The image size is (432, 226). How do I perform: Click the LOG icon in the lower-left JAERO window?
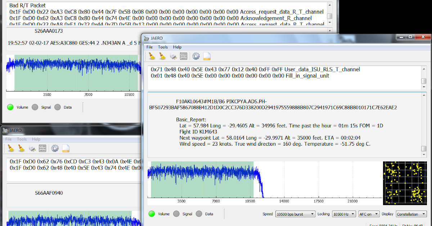point(65,149)
